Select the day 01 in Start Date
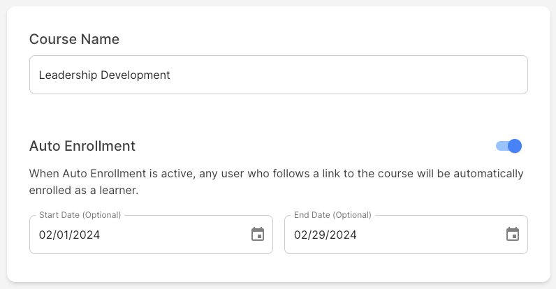 [63, 235]
